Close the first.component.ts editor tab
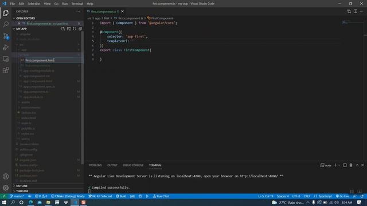The height and width of the screenshot is (206, 367). click(122, 11)
